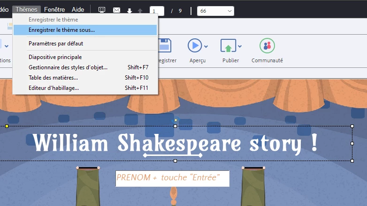This screenshot has height=206, width=367.
Task: Open the Communauté people icon
Action: tap(267, 45)
